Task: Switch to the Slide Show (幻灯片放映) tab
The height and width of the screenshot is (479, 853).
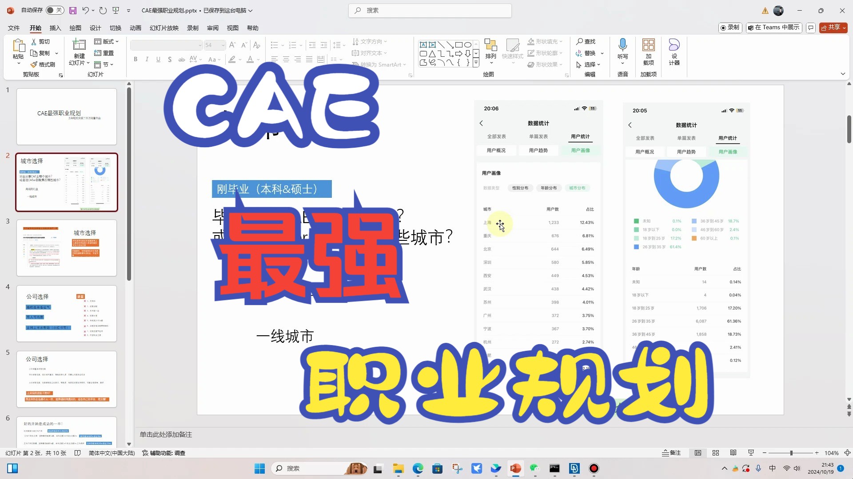Action: click(x=164, y=28)
